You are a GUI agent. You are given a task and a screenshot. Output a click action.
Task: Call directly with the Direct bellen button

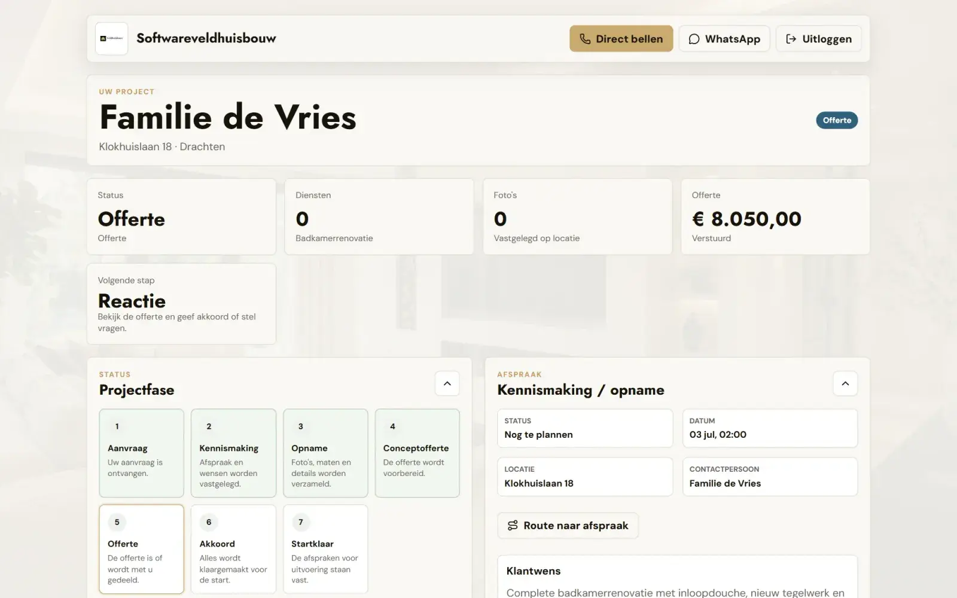pyautogui.click(x=621, y=39)
